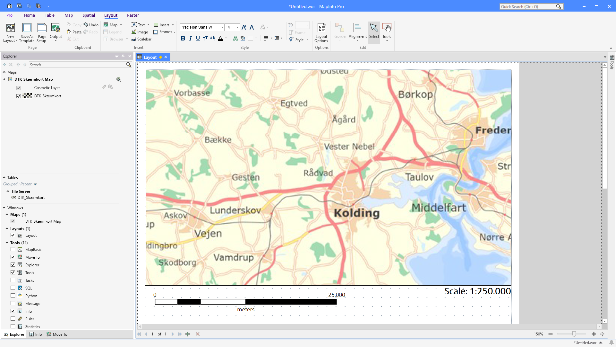Insert a Scalebar into the layout
Screen dimensions: 616x347
pos(141,39)
